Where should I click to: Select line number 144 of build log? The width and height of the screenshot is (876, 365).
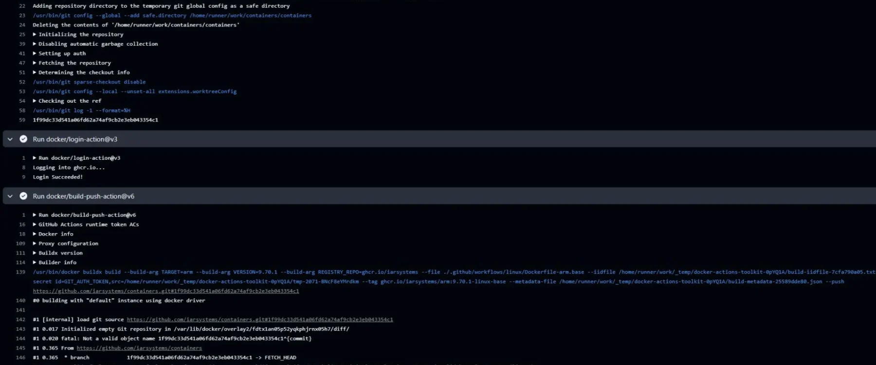[x=20, y=338]
